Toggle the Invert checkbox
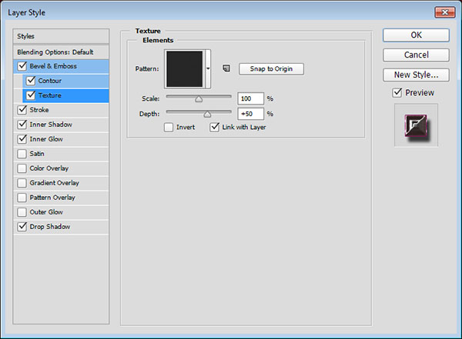 click(x=169, y=127)
